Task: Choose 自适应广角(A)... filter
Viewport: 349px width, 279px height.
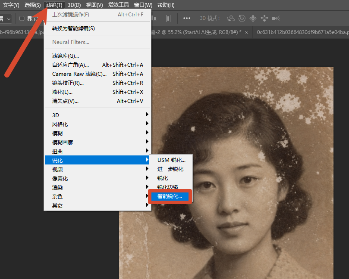Action: tap(97, 65)
